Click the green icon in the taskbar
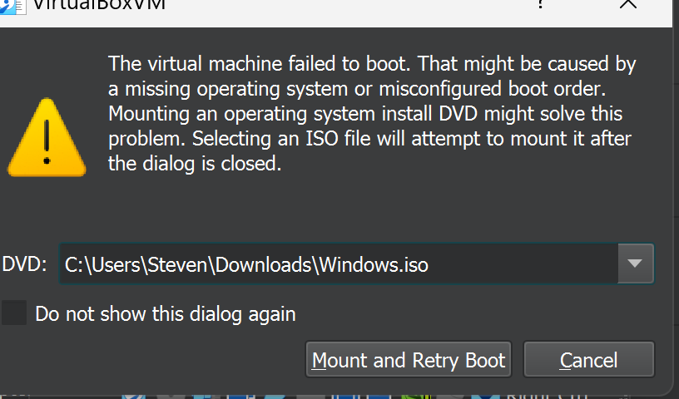 (x=416, y=396)
